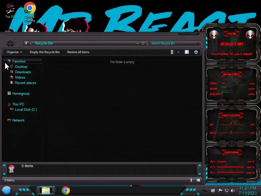Click the Recycle Bin address path text

click(x=44, y=43)
